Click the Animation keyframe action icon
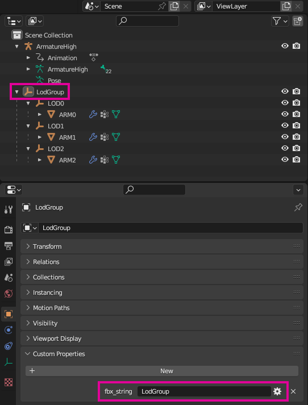This screenshot has height=405, width=308. pyautogui.click(x=94, y=57)
